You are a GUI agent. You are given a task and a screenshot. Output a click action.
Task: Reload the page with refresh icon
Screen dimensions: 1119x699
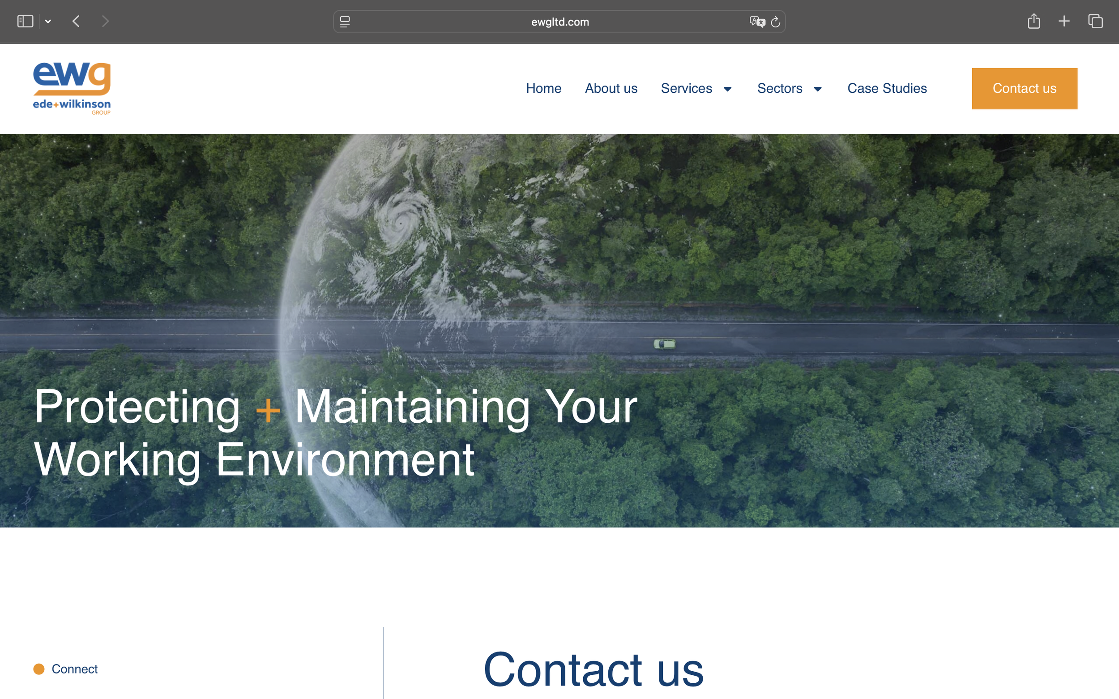click(x=776, y=22)
